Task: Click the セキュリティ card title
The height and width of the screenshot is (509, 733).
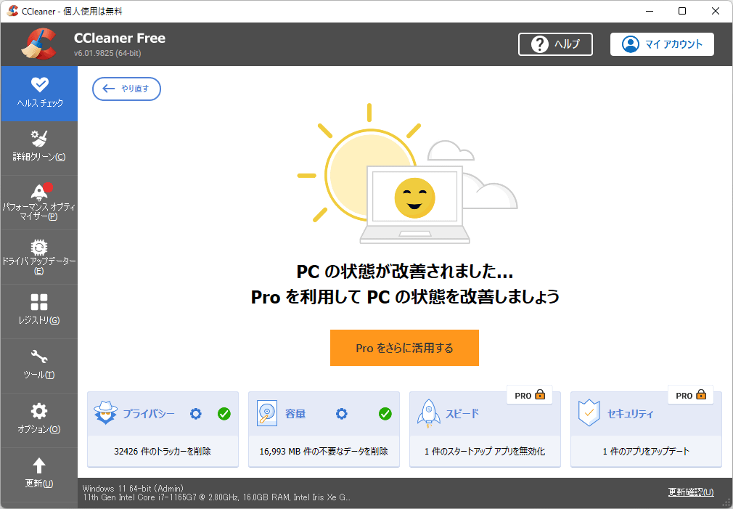Action: [x=630, y=414]
